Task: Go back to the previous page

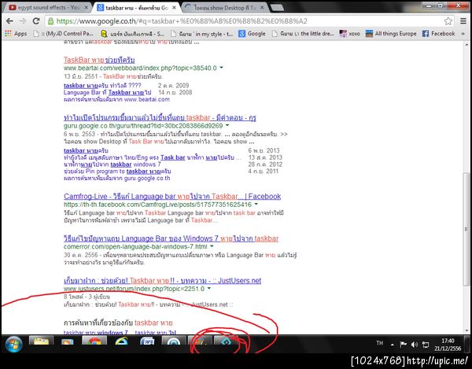Action: click(x=9, y=21)
